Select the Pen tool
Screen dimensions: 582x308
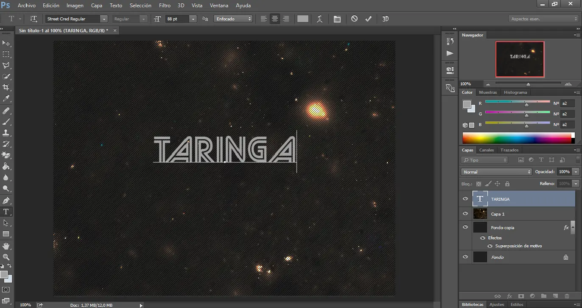6,200
